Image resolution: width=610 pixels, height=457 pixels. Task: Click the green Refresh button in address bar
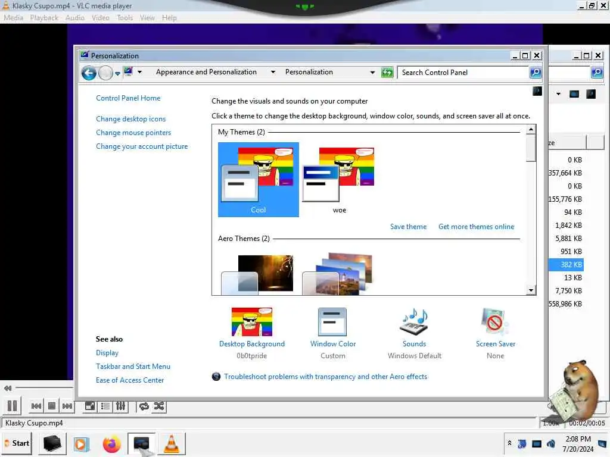coord(387,72)
